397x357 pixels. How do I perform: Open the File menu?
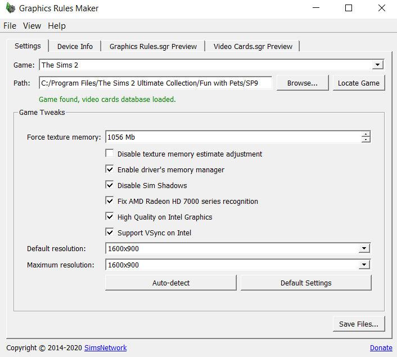click(x=10, y=26)
